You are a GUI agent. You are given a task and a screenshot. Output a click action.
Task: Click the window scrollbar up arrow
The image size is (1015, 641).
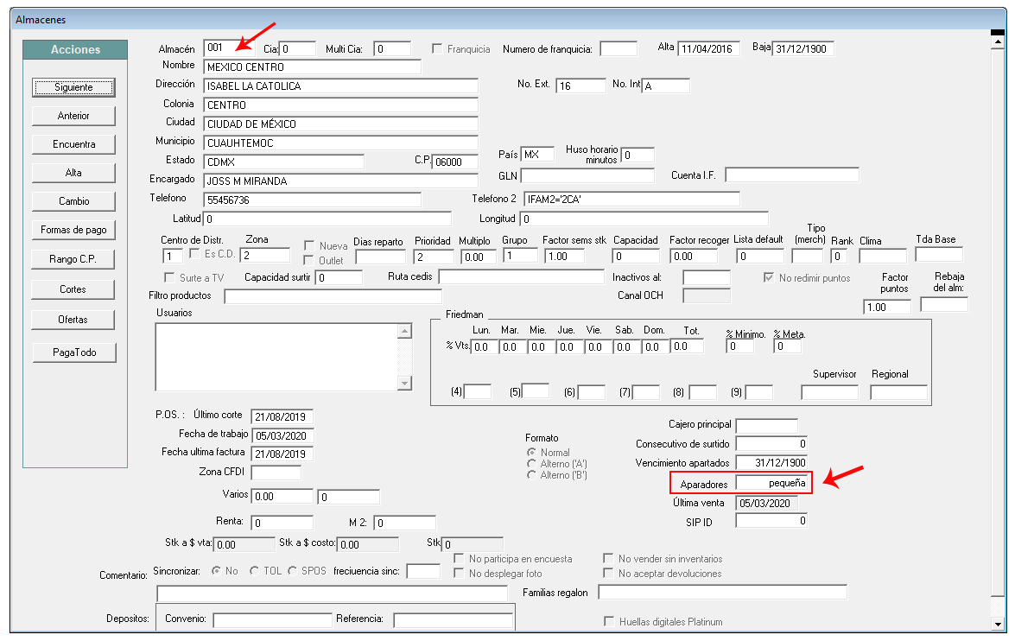pyautogui.click(x=998, y=42)
